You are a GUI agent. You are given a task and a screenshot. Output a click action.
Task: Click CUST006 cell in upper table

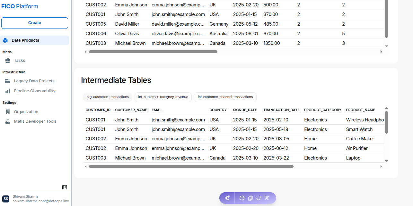[x=96, y=34]
